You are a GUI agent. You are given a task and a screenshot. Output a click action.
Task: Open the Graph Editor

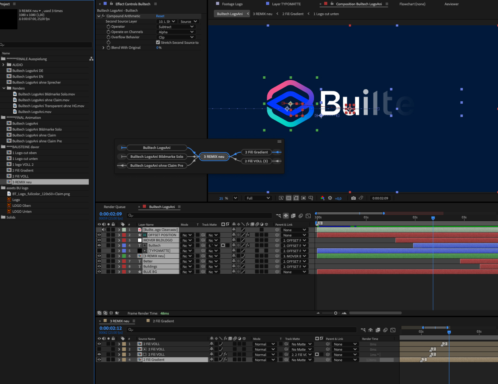[308, 216]
